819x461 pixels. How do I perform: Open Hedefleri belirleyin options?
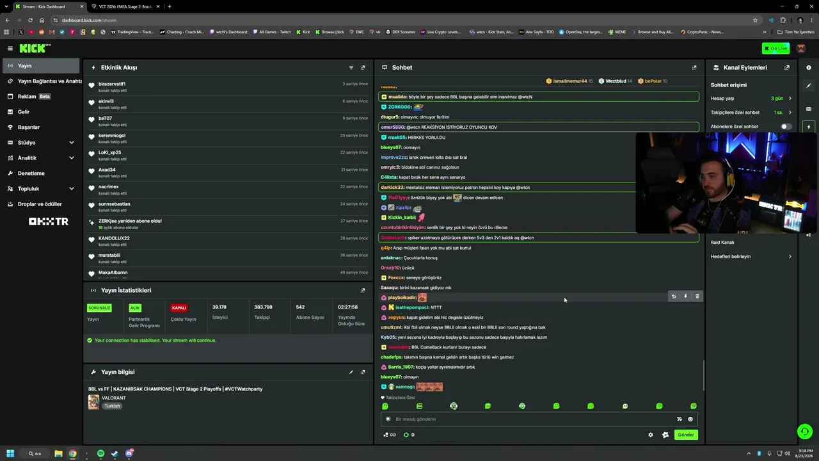751,257
